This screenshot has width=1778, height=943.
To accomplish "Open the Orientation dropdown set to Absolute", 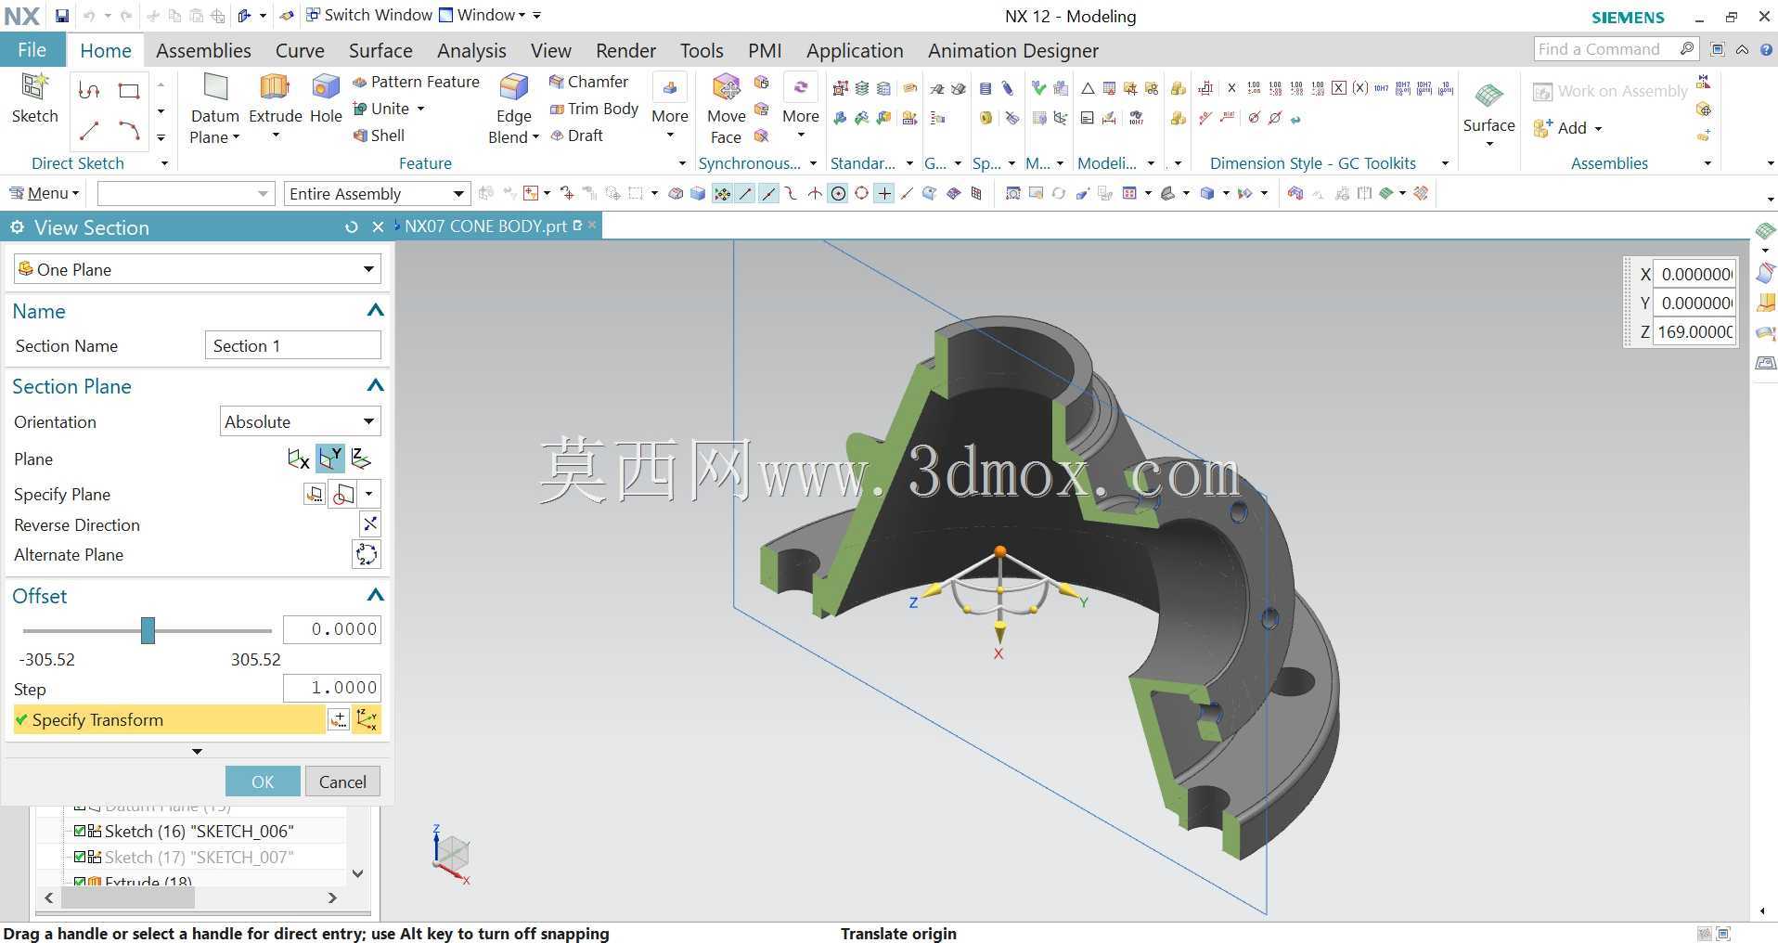I will tap(301, 421).
